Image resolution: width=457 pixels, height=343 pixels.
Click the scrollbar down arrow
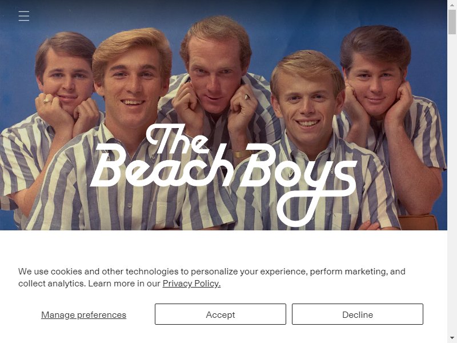pyautogui.click(x=452, y=338)
